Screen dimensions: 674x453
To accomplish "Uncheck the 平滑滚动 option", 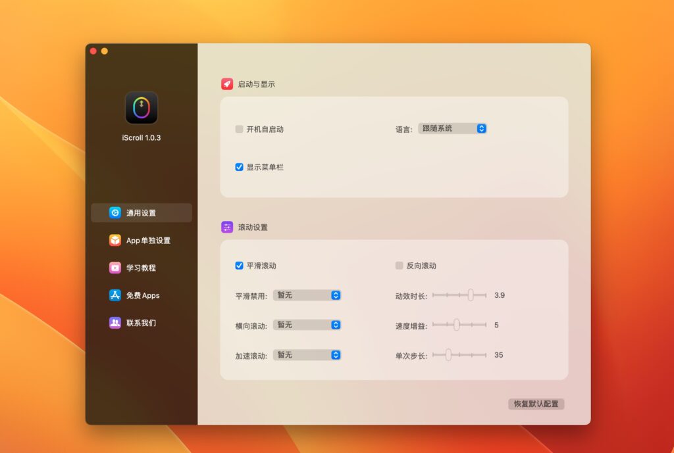I will tap(238, 266).
